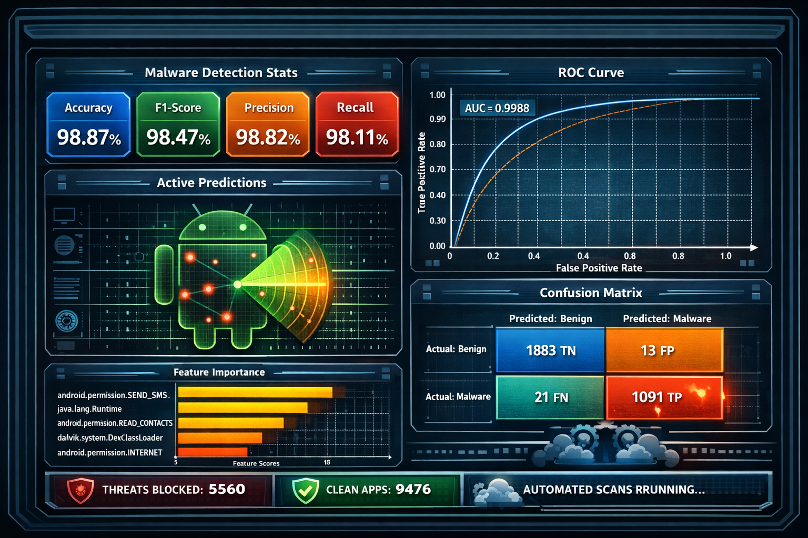Open the Accuracy 98.87% card
Image resolution: width=808 pixels, height=538 pixels.
(x=88, y=125)
